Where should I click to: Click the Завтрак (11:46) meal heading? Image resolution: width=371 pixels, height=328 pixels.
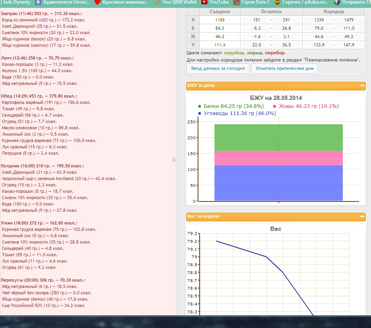41,13
